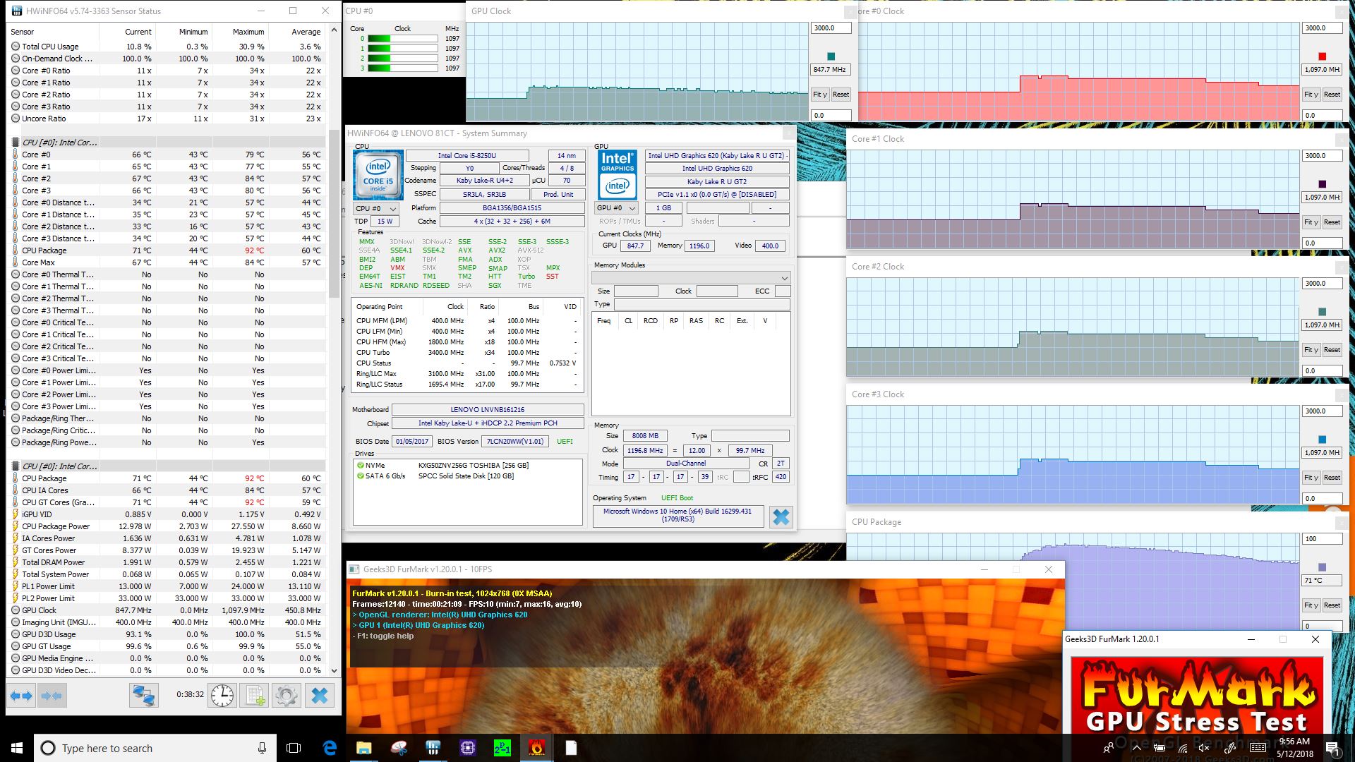Open HWiNFO from the taskbar
Screen dimensions: 1355x762
pos(433,748)
